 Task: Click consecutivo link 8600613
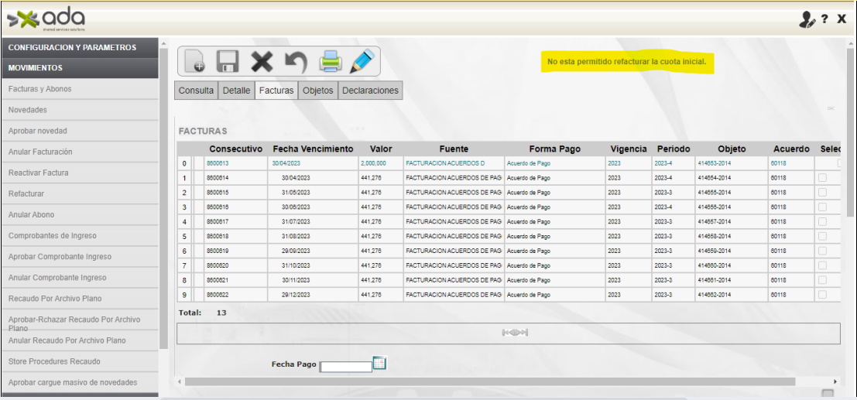point(218,163)
